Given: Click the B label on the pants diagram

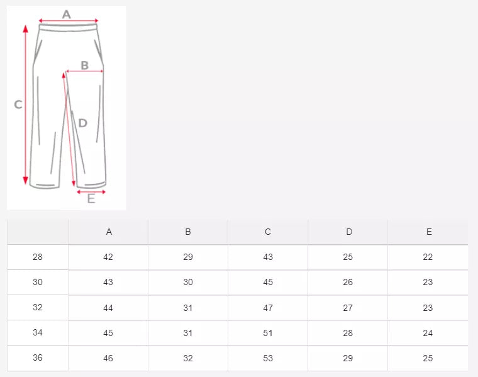Looking at the screenshot, I should point(84,65).
